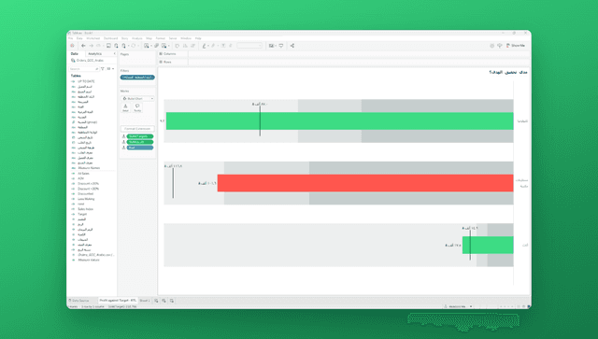
Task: Click the New Worksheet tab icon
Action: [x=156, y=301]
